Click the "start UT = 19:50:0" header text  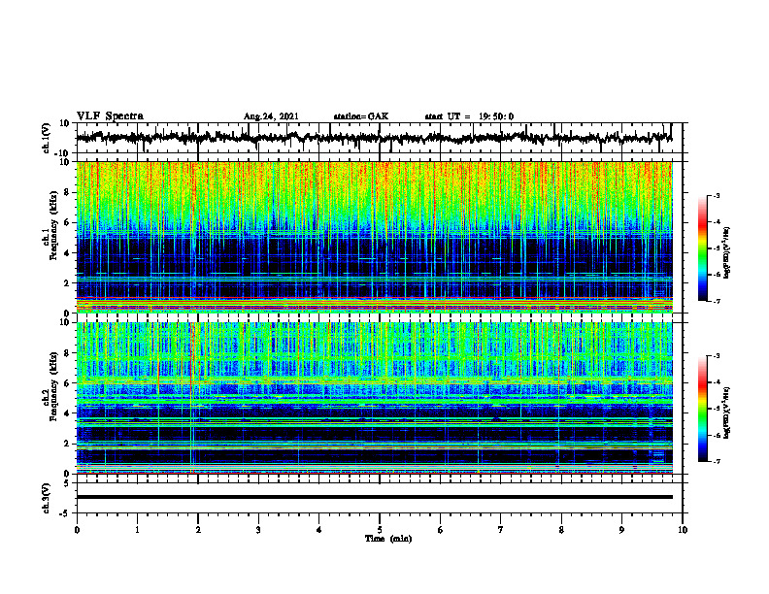[x=469, y=116]
